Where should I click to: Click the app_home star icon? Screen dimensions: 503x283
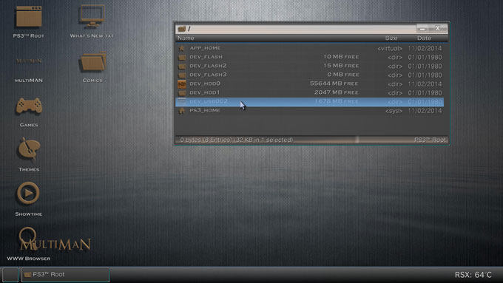point(181,48)
